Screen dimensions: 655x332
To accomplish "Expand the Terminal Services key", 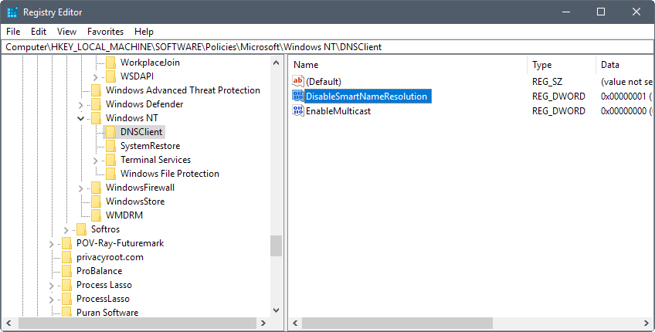I will point(95,161).
